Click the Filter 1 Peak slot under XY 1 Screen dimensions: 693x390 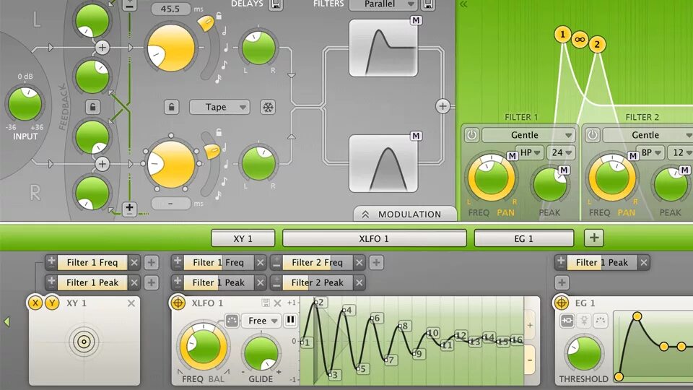tap(92, 282)
